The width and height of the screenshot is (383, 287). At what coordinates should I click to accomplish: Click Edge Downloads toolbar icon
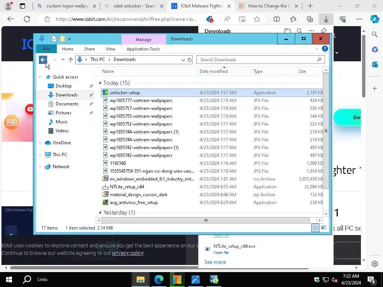(326, 19)
